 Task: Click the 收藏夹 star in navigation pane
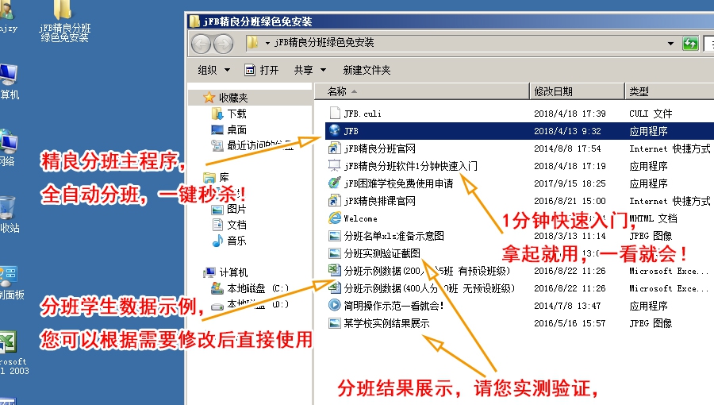pos(209,98)
